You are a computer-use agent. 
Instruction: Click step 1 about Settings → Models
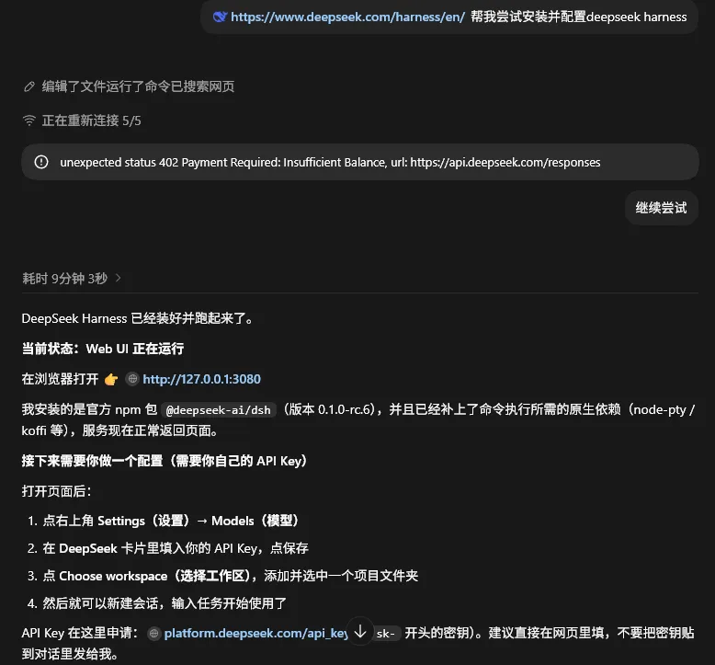click(170, 521)
